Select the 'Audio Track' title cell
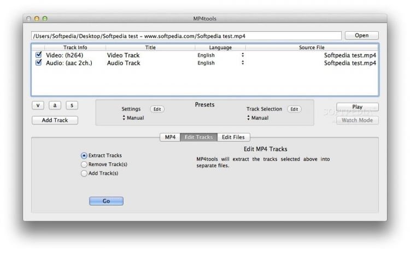Image resolution: width=410 pixels, height=253 pixels. click(124, 63)
